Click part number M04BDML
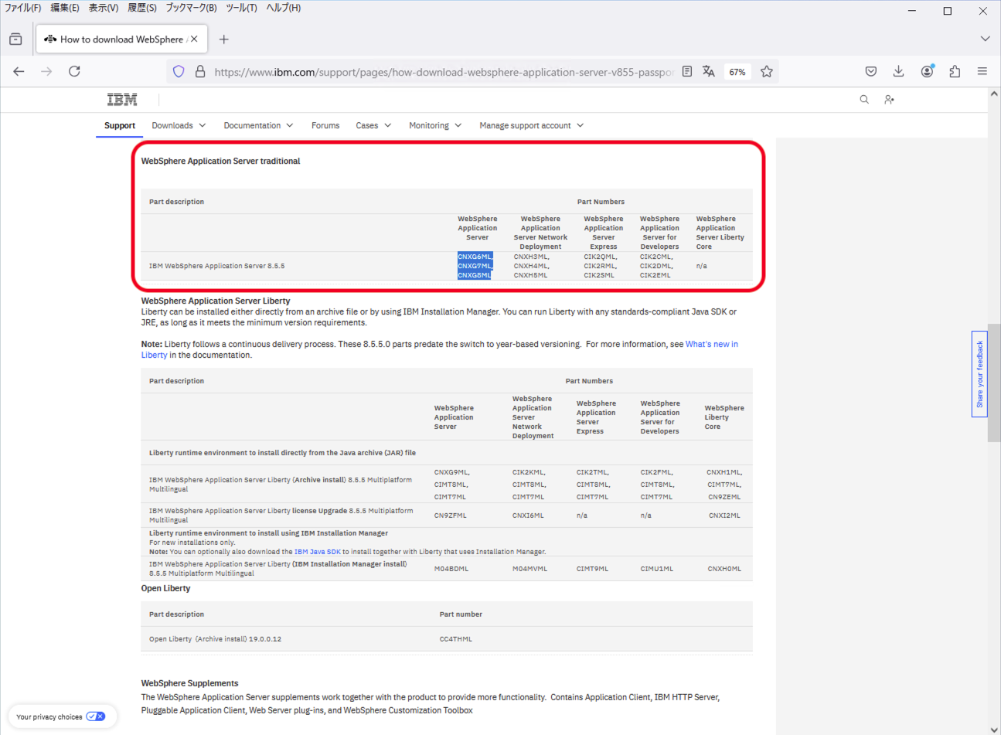The width and height of the screenshot is (1001, 735). pos(451,569)
